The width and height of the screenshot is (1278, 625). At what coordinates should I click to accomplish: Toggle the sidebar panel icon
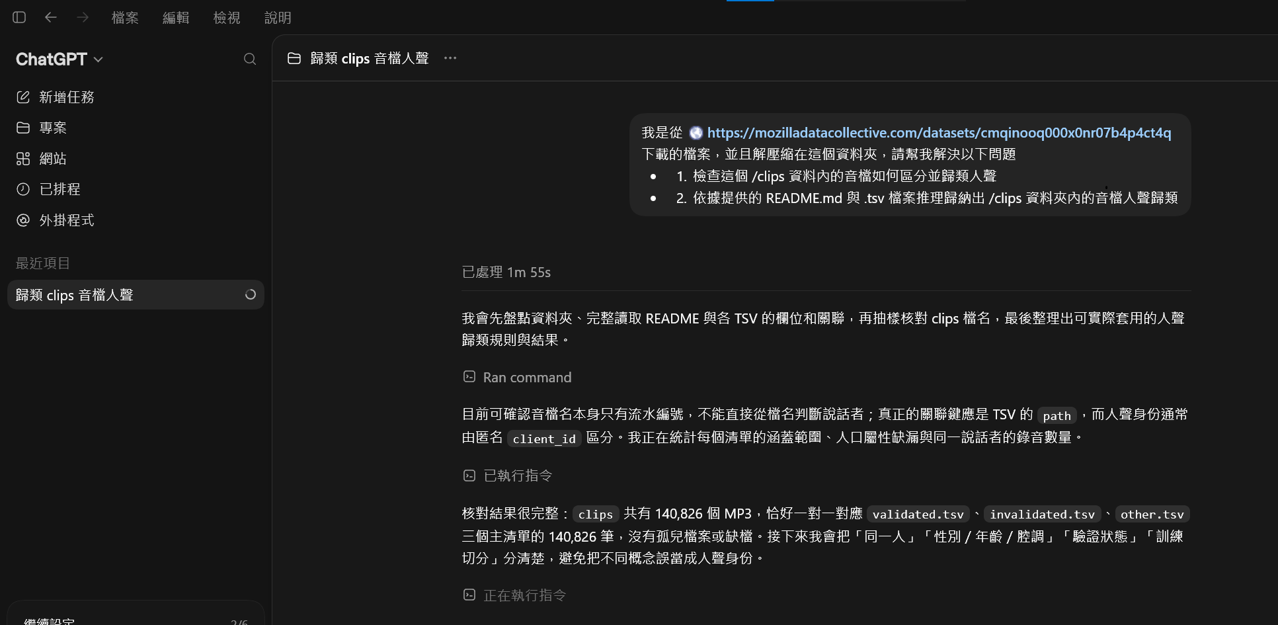[x=19, y=17]
